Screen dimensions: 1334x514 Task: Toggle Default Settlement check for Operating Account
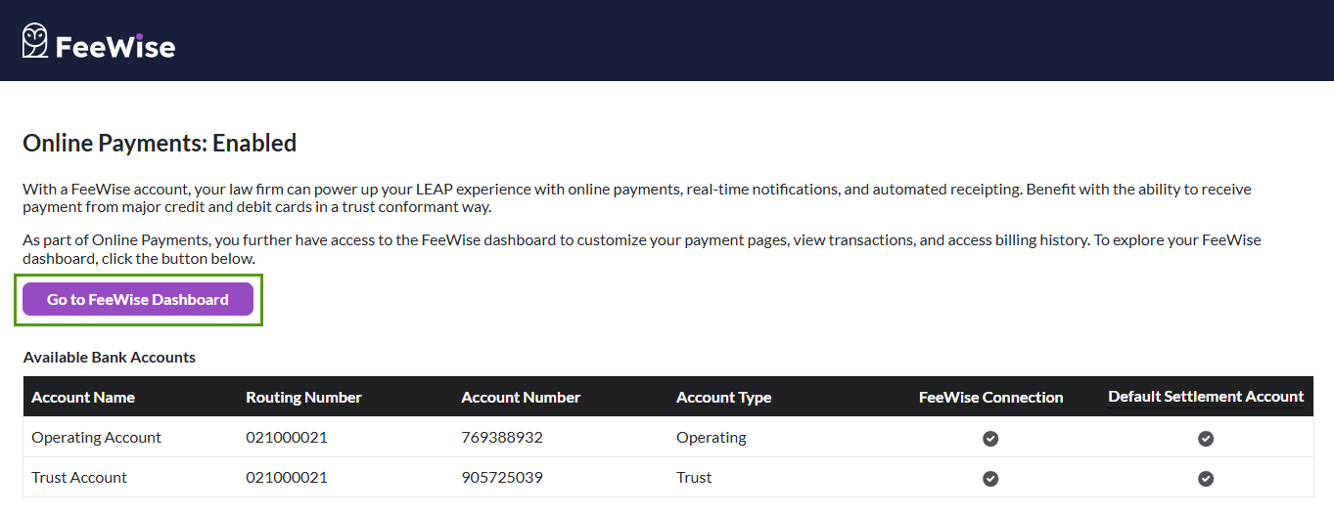coord(1206,439)
